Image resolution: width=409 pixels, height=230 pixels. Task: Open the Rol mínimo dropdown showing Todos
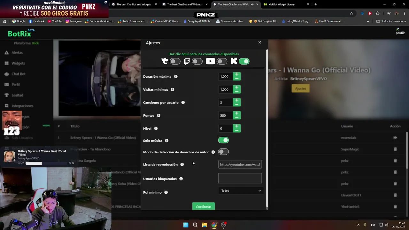point(241,191)
